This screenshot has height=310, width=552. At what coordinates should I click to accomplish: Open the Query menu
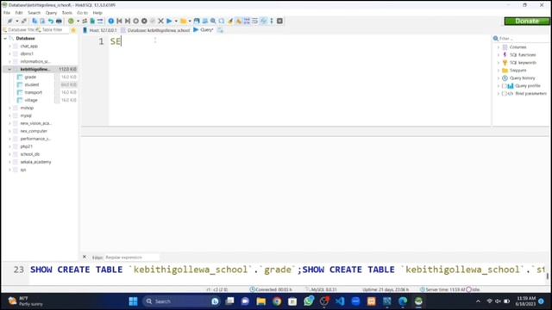(x=51, y=13)
